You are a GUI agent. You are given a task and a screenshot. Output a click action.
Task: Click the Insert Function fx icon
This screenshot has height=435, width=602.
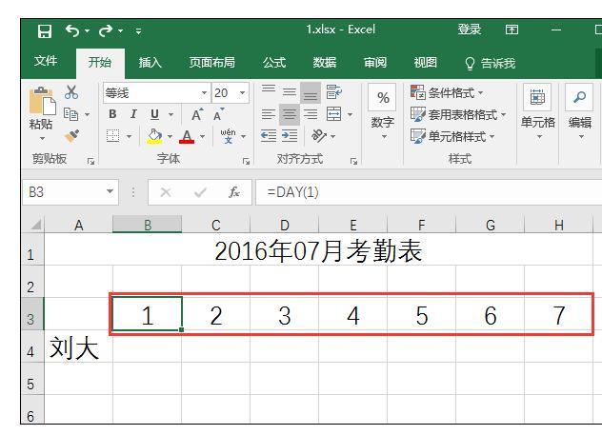pyautogui.click(x=233, y=192)
